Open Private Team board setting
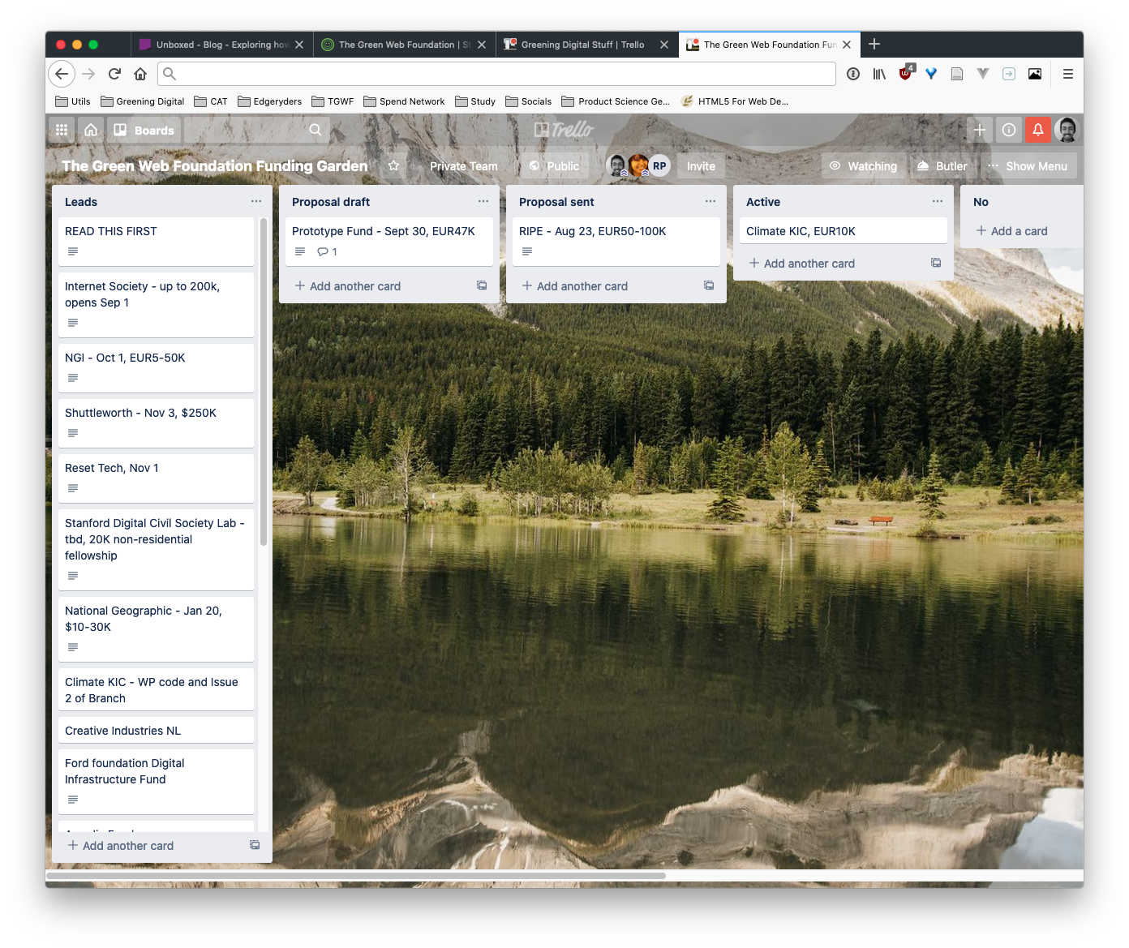Viewport: 1129px width, 948px height. point(464,165)
